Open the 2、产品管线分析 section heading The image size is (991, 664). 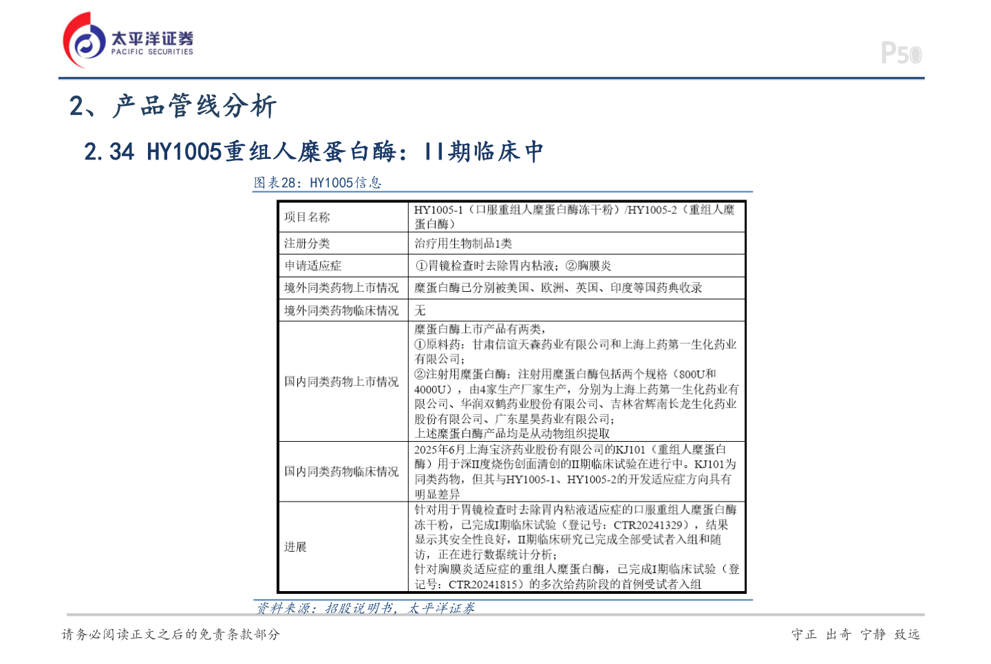point(173,107)
